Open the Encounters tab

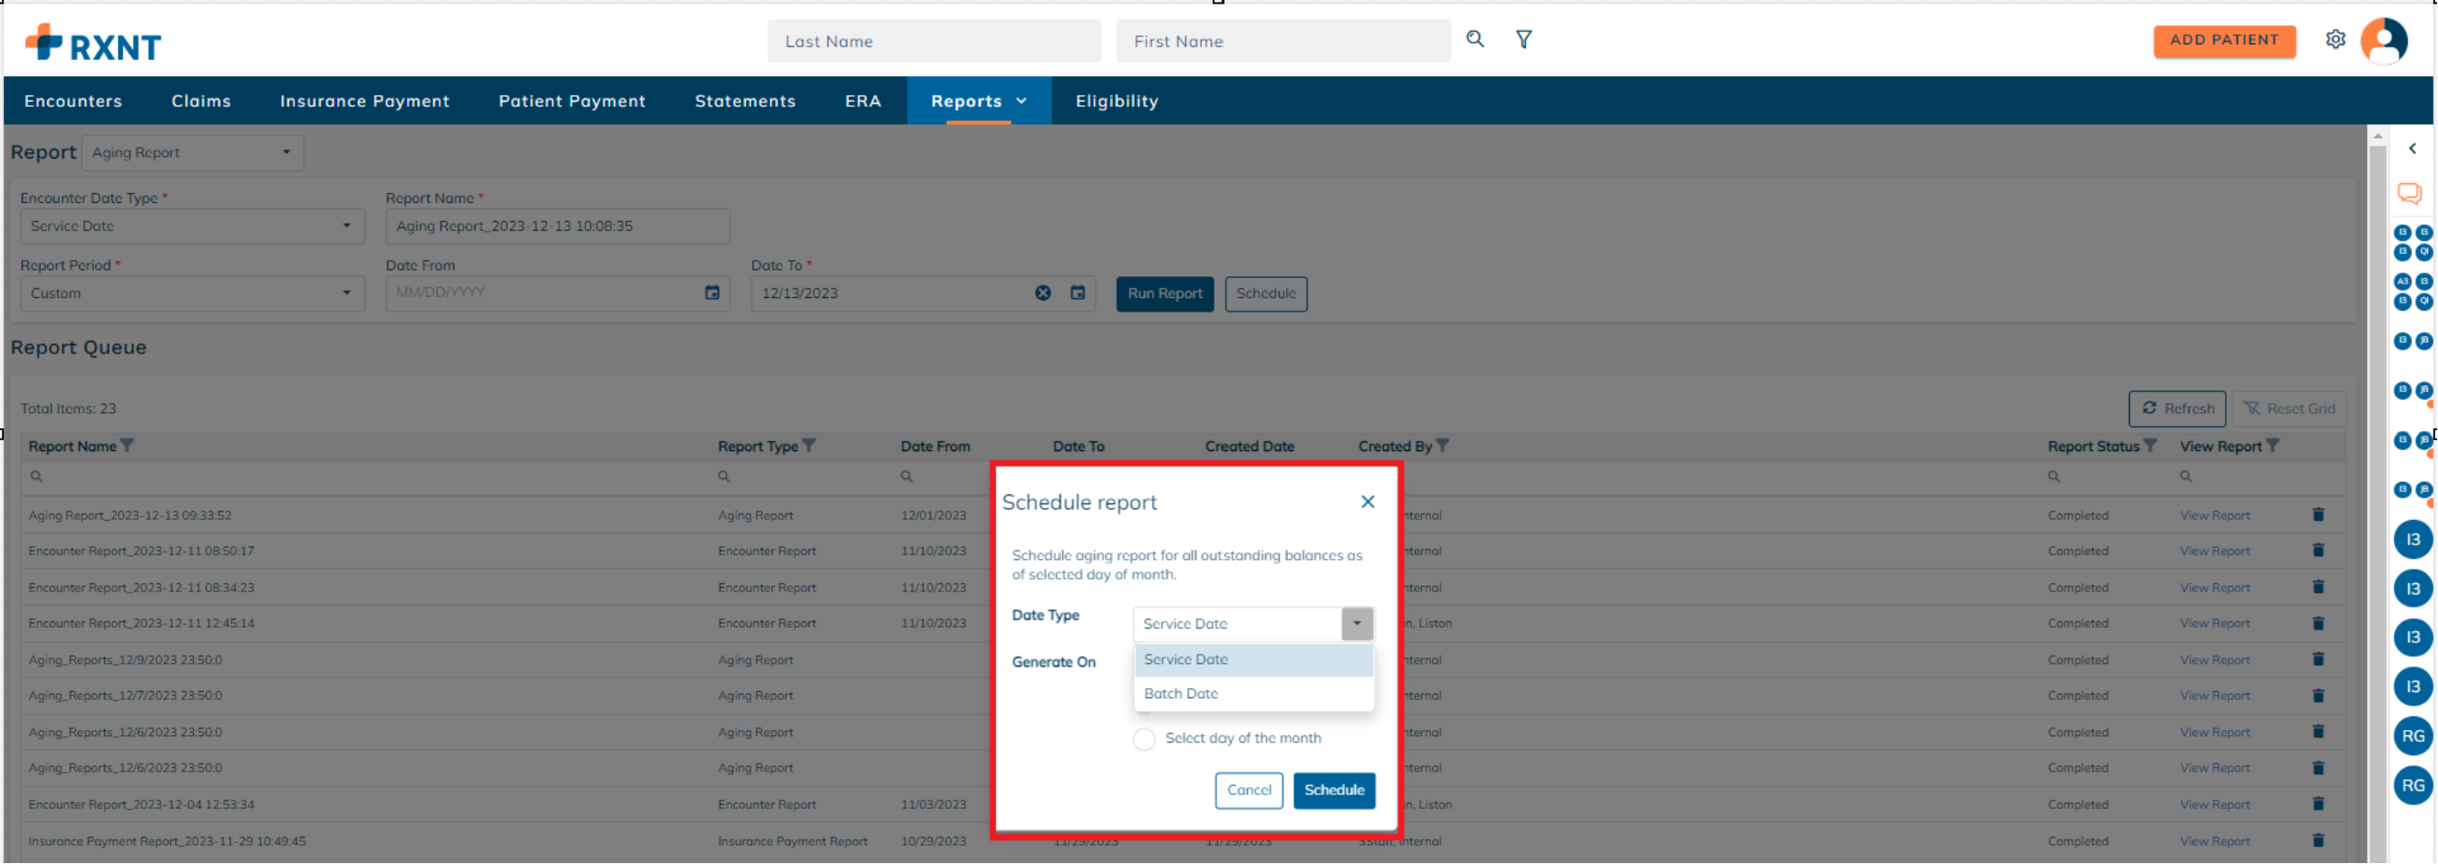[73, 101]
